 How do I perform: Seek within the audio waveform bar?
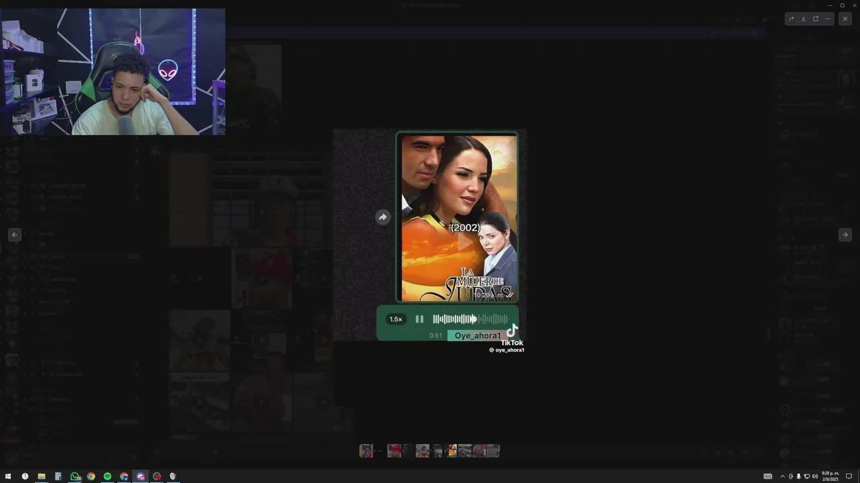coord(470,319)
